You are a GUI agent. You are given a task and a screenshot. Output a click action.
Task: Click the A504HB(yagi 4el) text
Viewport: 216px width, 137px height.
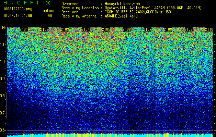pyautogui.click(x=121, y=16)
